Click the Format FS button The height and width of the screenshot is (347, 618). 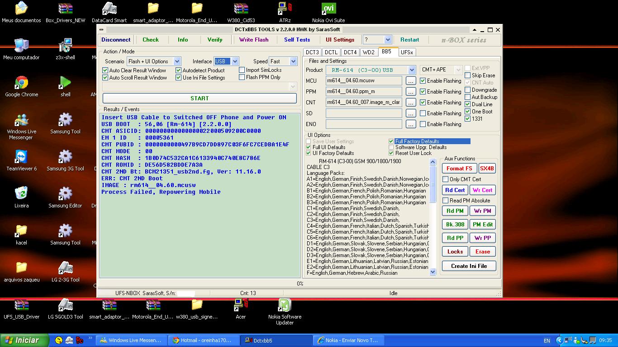pyautogui.click(x=459, y=169)
